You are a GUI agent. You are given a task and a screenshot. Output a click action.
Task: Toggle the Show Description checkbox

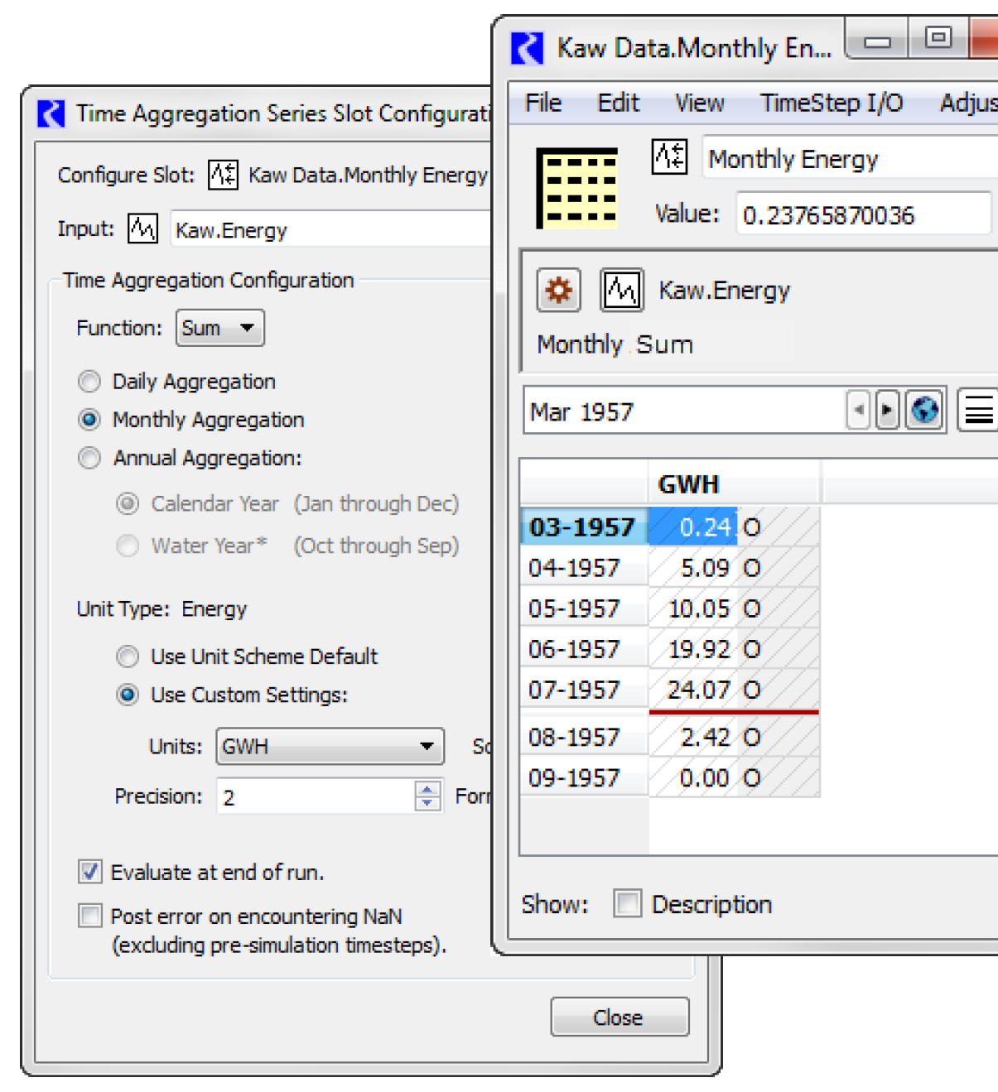(627, 903)
